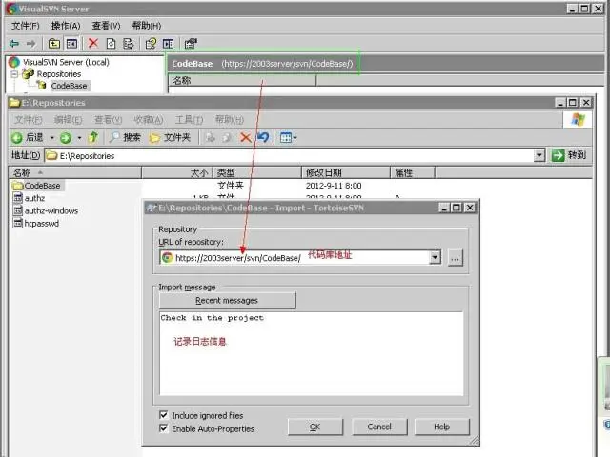
Task: Click red Delete X in VisualSVN toolbar
Action: 93,43
